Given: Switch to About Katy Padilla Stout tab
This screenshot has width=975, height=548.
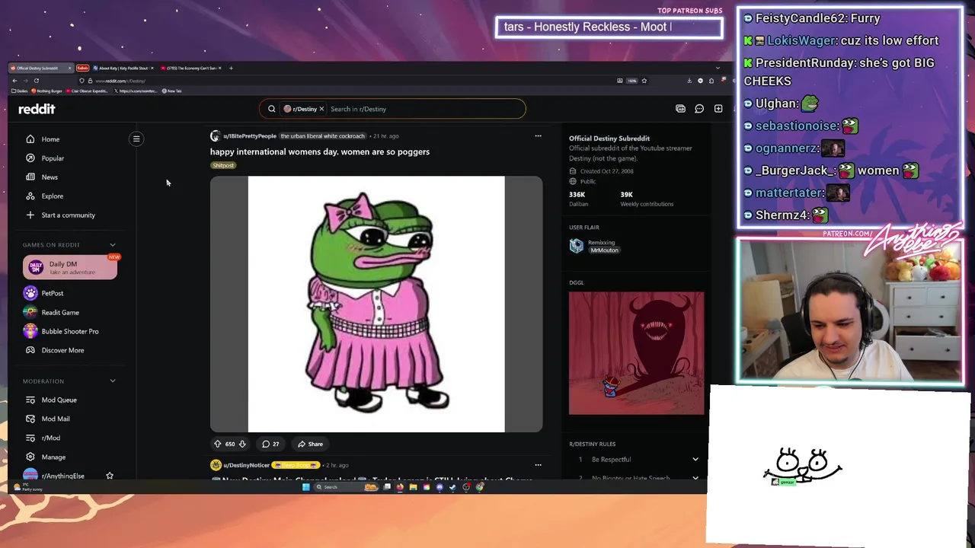Looking at the screenshot, I should [122, 68].
